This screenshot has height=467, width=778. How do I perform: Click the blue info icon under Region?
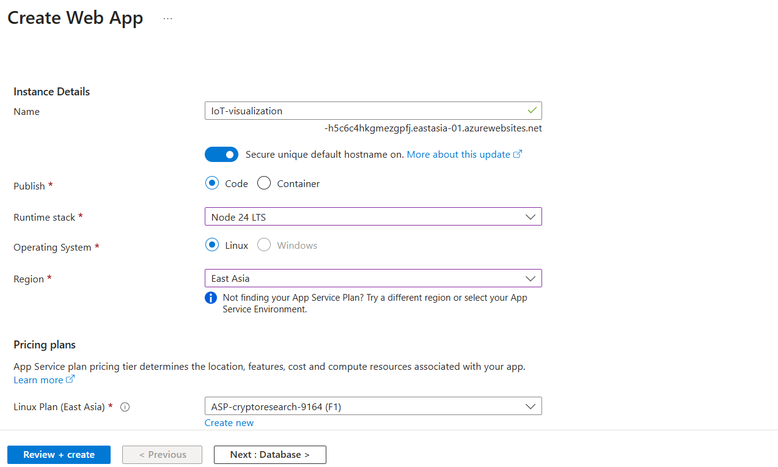coord(211,298)
